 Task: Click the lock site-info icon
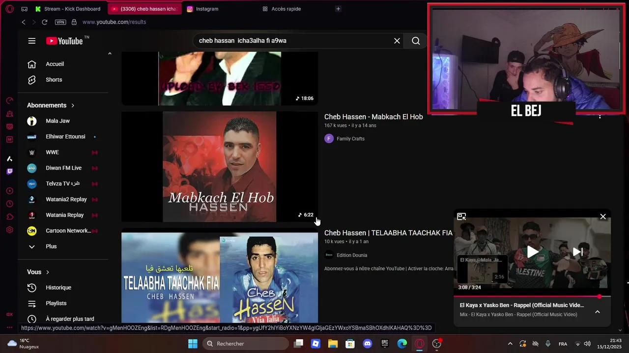click(x=74, y=22)
